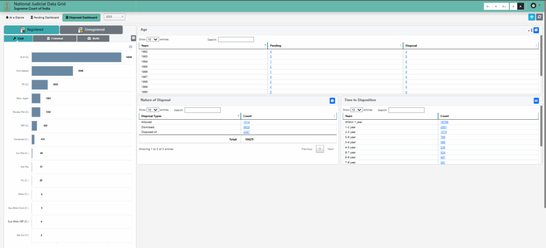Switch to the Criminal cases tab
Viewport: 546px width, 248px height.
pyautogui.click(x=55, y=38)
